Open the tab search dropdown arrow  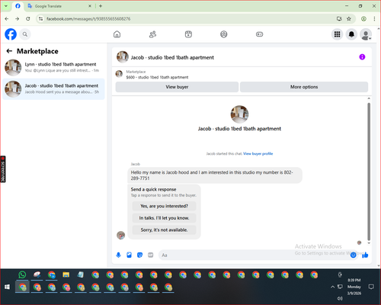[x=6, y=6]
